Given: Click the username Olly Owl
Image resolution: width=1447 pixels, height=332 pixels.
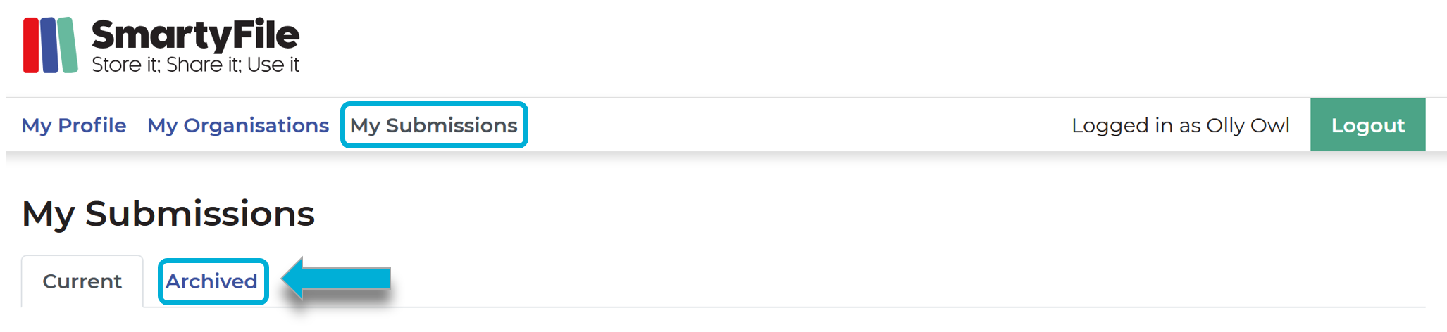Looking at the screenshot, I should [1248, 126].
